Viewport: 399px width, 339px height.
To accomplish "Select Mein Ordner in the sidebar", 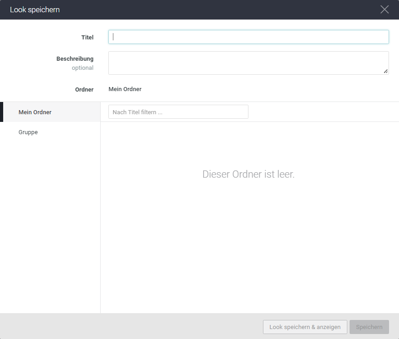I will click(50, 112).
